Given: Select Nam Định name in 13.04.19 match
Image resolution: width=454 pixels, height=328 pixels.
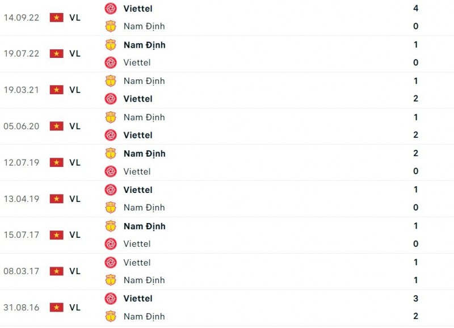Looking at the screenshot, I should (144, 208).
